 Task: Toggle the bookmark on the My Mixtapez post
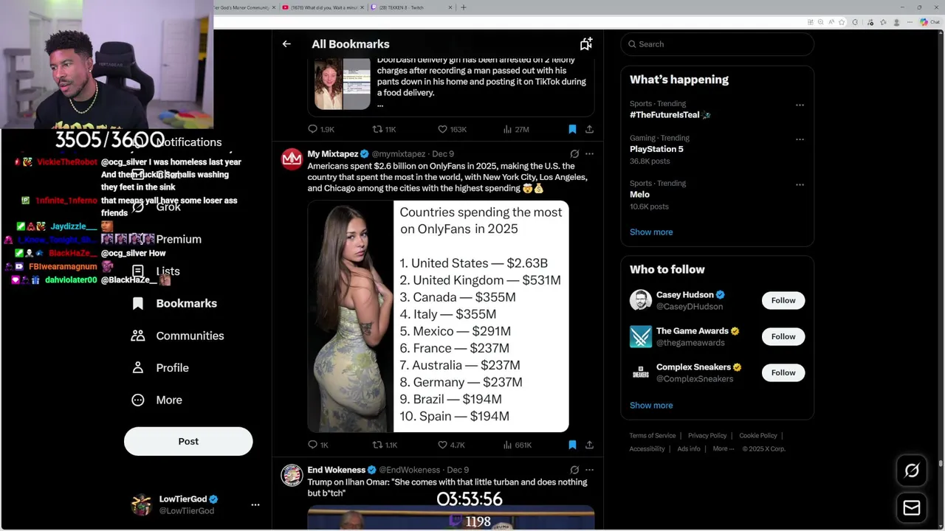coord(572,445)
